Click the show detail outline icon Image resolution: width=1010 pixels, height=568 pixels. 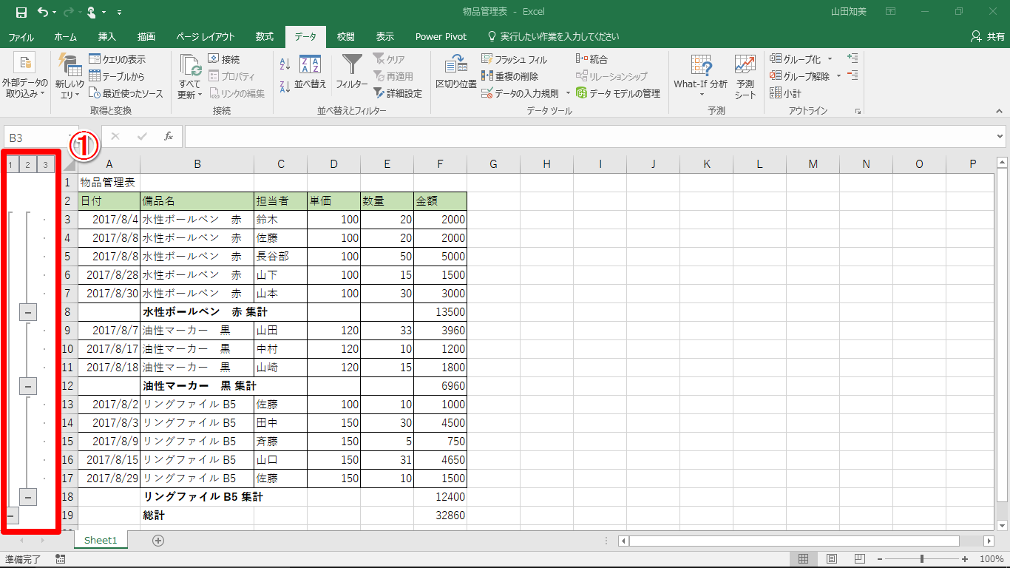[x=853, y=58]
